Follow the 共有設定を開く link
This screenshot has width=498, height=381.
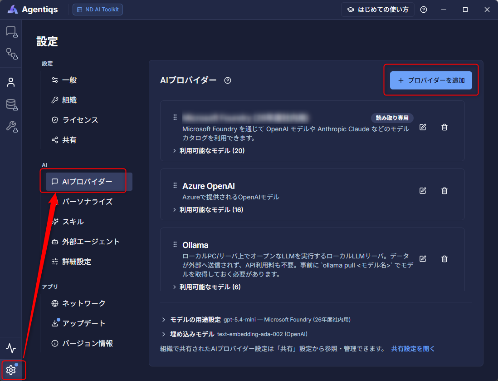pos(413,349)
